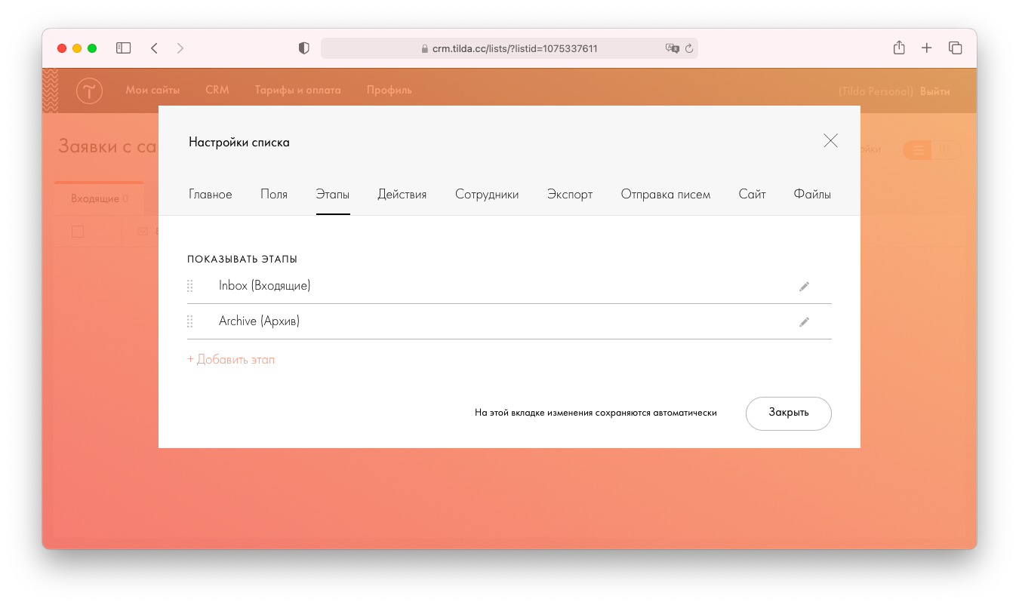
Task: Click the Выйти logout link
Action: pyautogui.click(x=935, y=91)
